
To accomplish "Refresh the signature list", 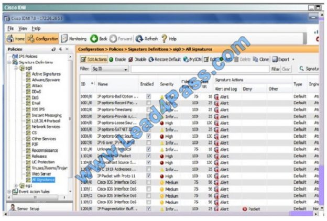I will [x=147, y=38].
